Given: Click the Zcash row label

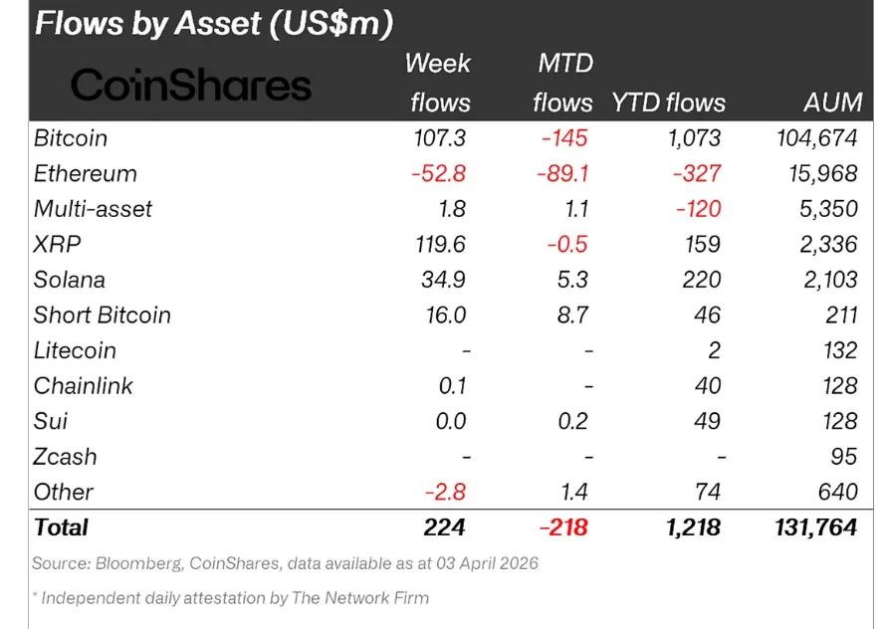Looking at the screenshot, I should tap(65, 457).
